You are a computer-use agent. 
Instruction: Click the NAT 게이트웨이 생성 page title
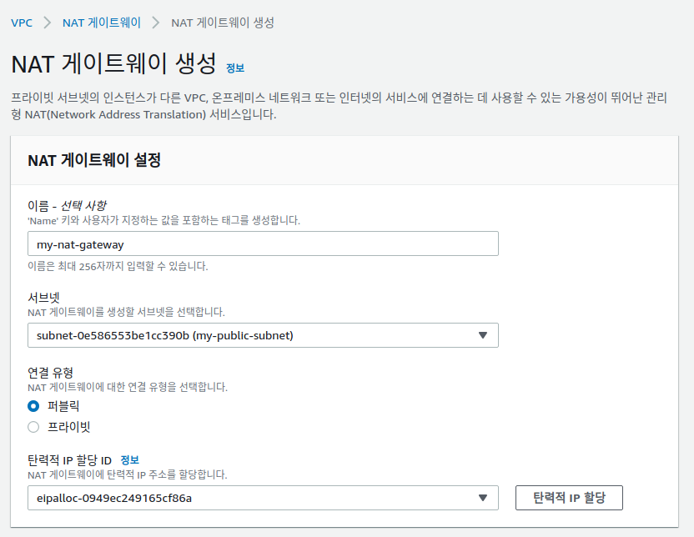(113, 63)
